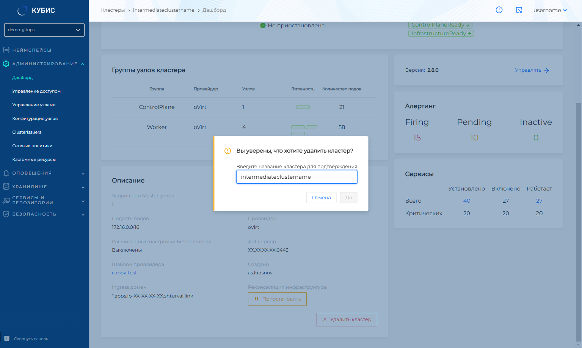The width and height of the screenshot is (582, 348).
Task: Collapse sidebar with Свернуть панель icon
Action: pyautogui.click(x=7, y=339)
